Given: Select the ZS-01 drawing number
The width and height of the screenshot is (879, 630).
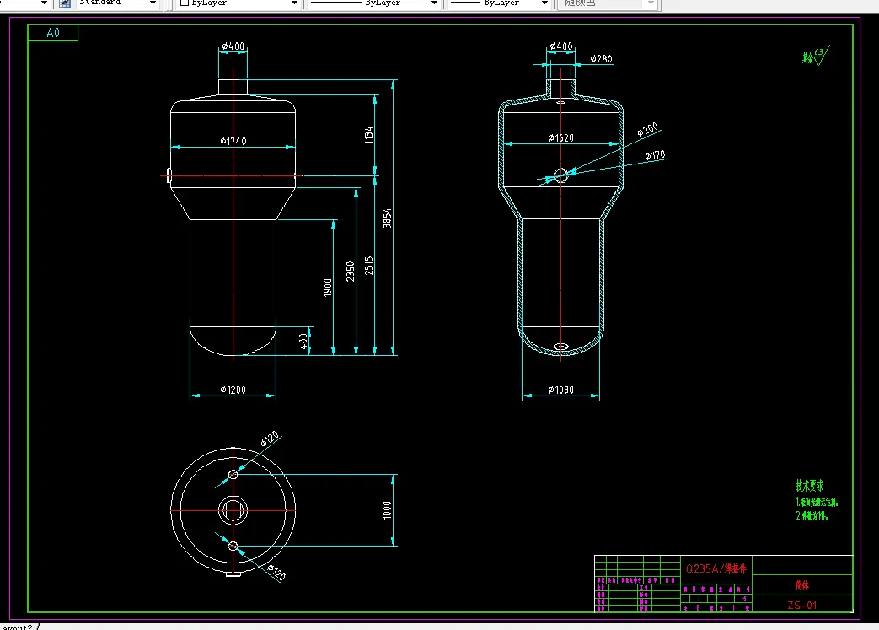Looking at the screenshot, I should click(802, 605).
